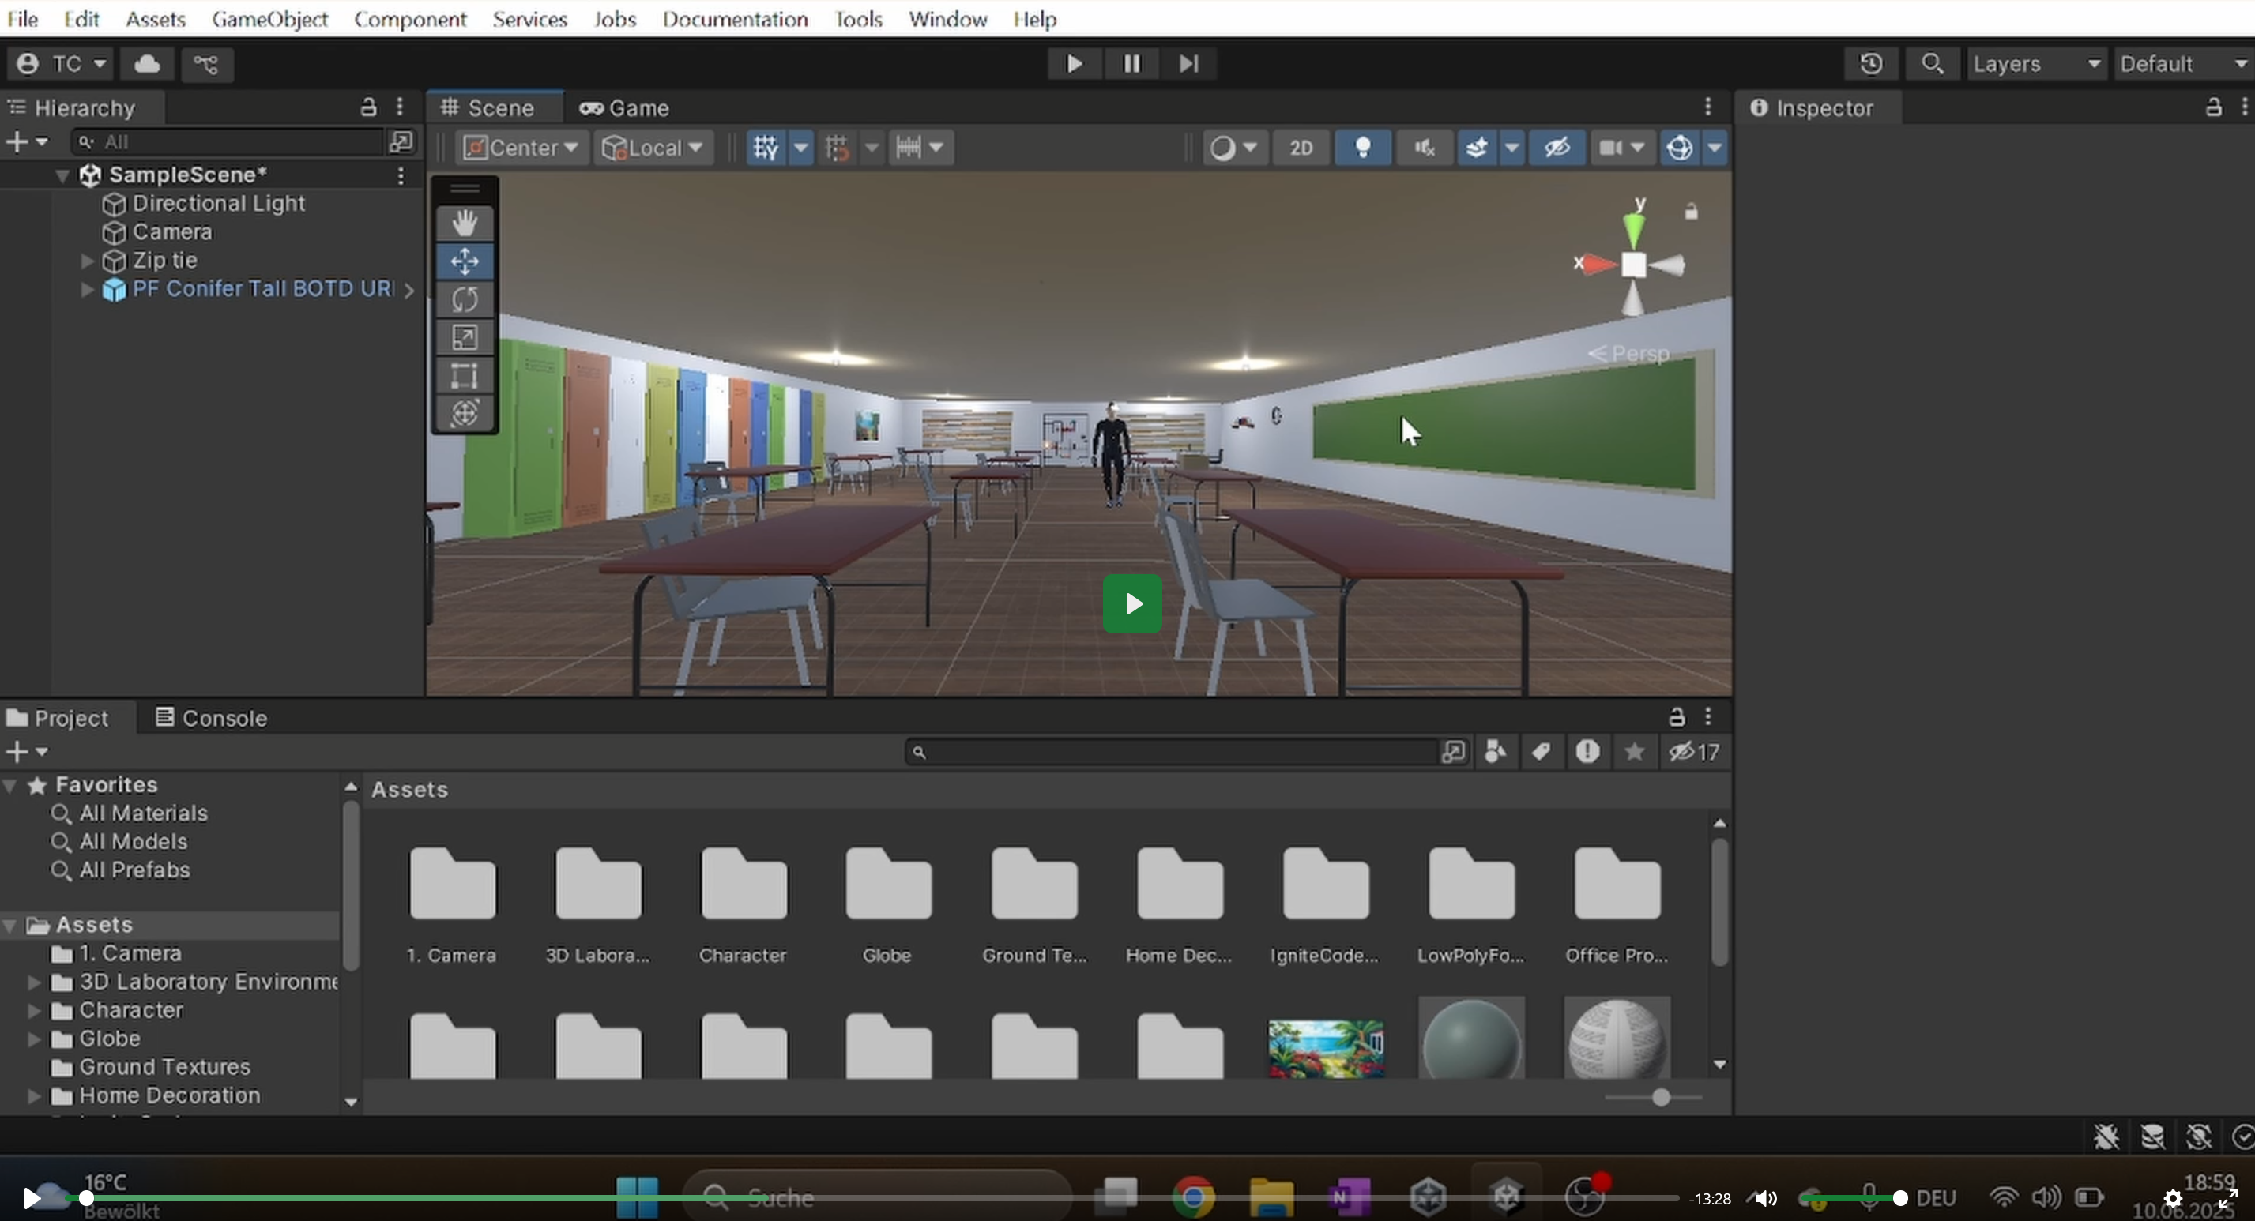The height and width of the screenshot is (1221, 2255).
Task: Select the Scale tool
Action: (x=465, y=337)
